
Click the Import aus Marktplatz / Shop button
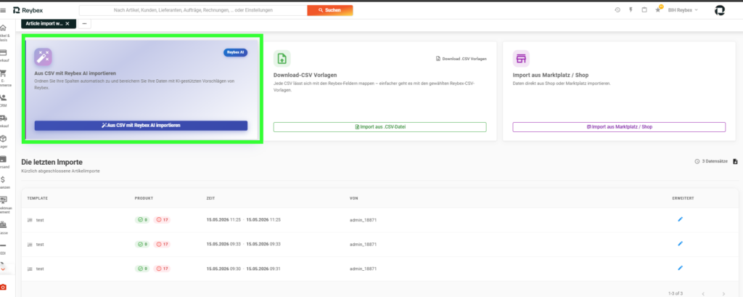(x=619, y=126)
